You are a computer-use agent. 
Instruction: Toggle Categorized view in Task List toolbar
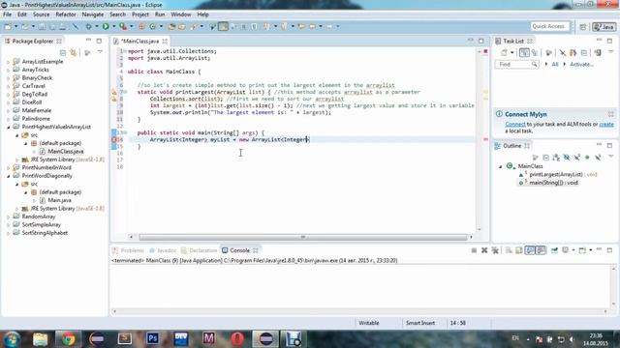[524, 52]
